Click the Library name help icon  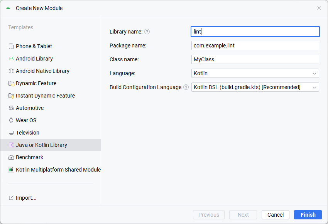click(147, 32)
